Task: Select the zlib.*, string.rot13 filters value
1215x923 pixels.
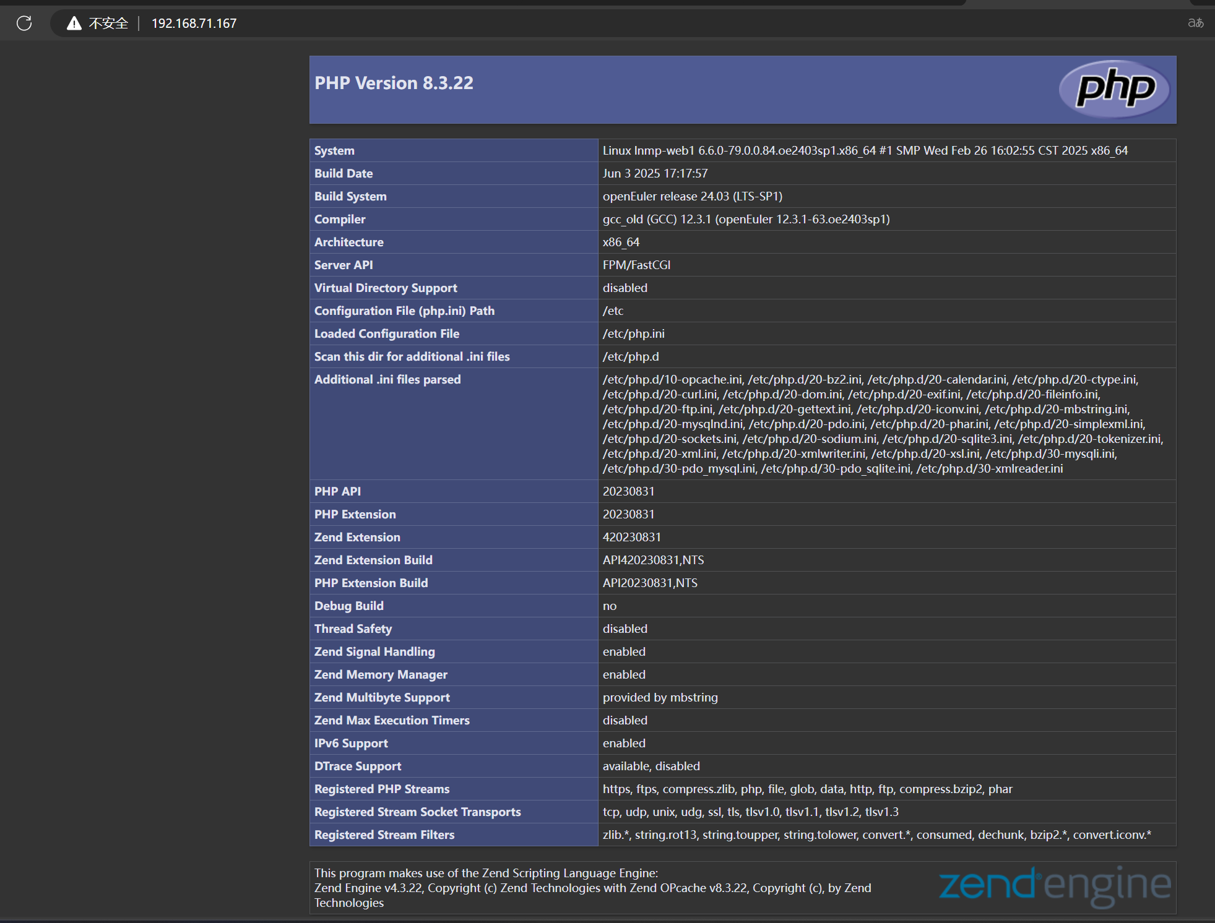Action: tap(877, 835)
